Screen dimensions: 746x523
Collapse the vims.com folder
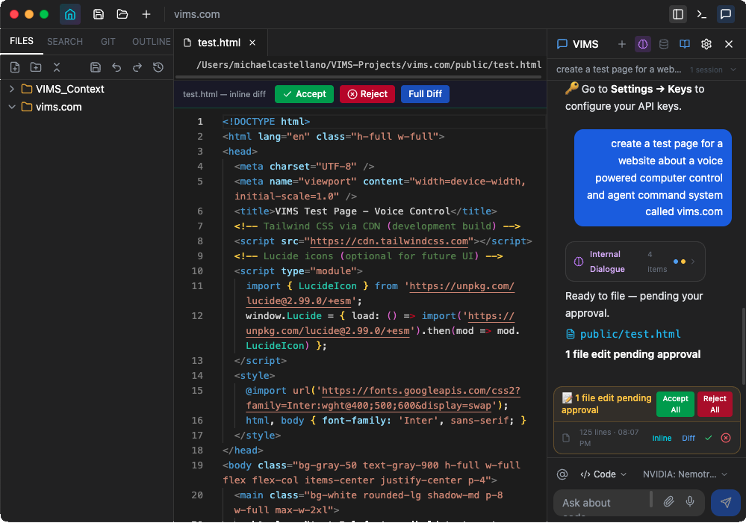(12, 107)
